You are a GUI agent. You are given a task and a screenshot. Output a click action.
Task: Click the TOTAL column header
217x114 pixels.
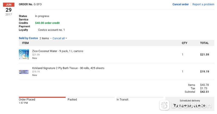point(204,43)
